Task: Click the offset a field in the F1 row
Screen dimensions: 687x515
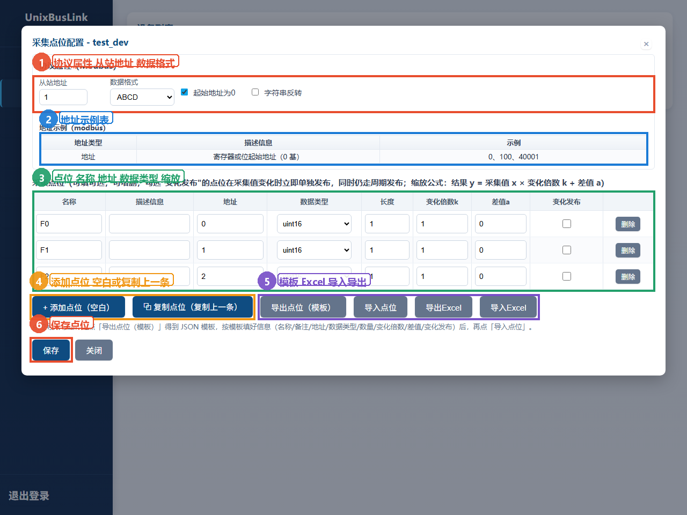Action: (501, 250)
